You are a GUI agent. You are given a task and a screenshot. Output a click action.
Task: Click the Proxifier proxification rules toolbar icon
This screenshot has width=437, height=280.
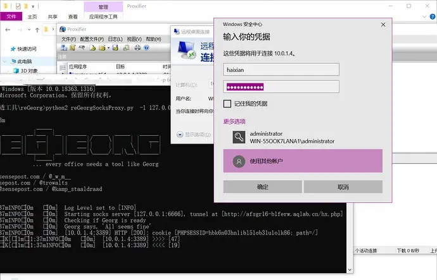pos(72,48)
